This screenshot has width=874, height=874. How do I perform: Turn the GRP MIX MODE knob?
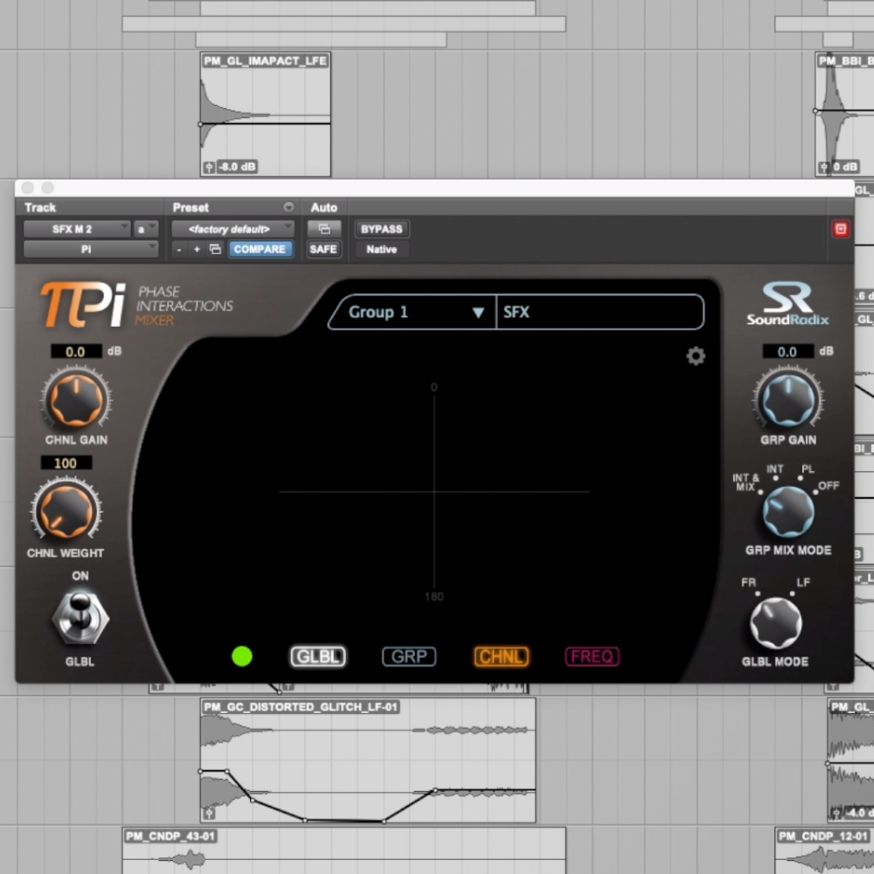tap(787, 513)
